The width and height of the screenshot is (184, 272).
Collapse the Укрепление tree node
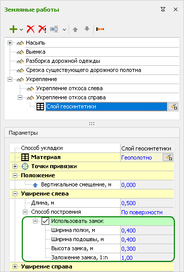click(x=10, y=80)
